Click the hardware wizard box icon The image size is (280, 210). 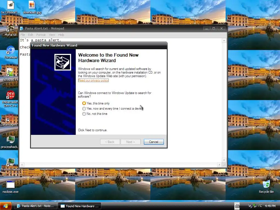(x=63, y=62)
